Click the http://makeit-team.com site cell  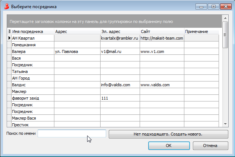[x=162, y=38]
